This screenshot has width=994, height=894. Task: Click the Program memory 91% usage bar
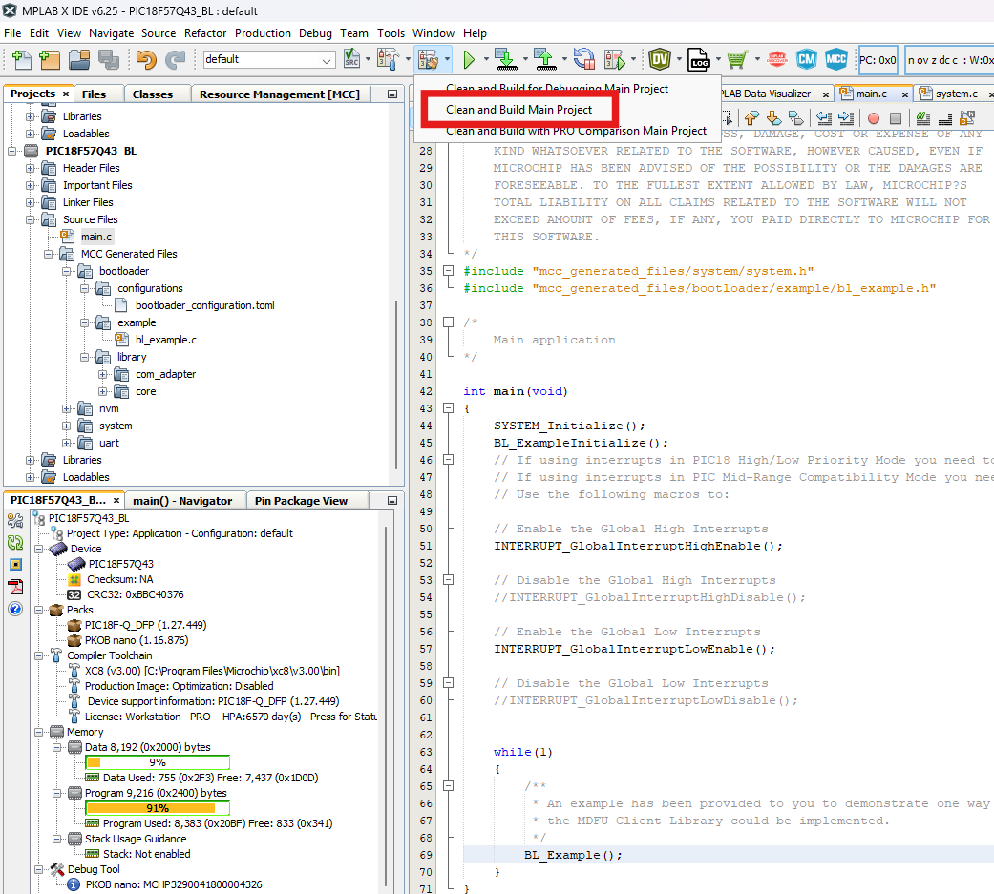(158, 808)
